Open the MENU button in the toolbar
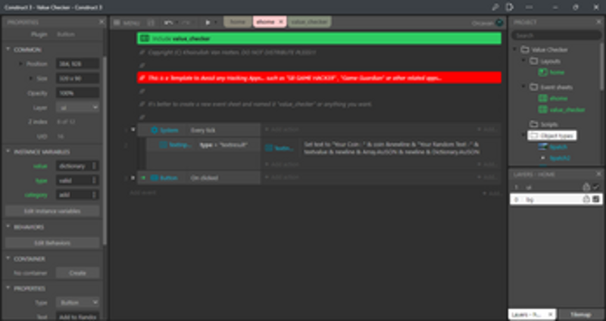The image size is (606, 321). [127, 23]
